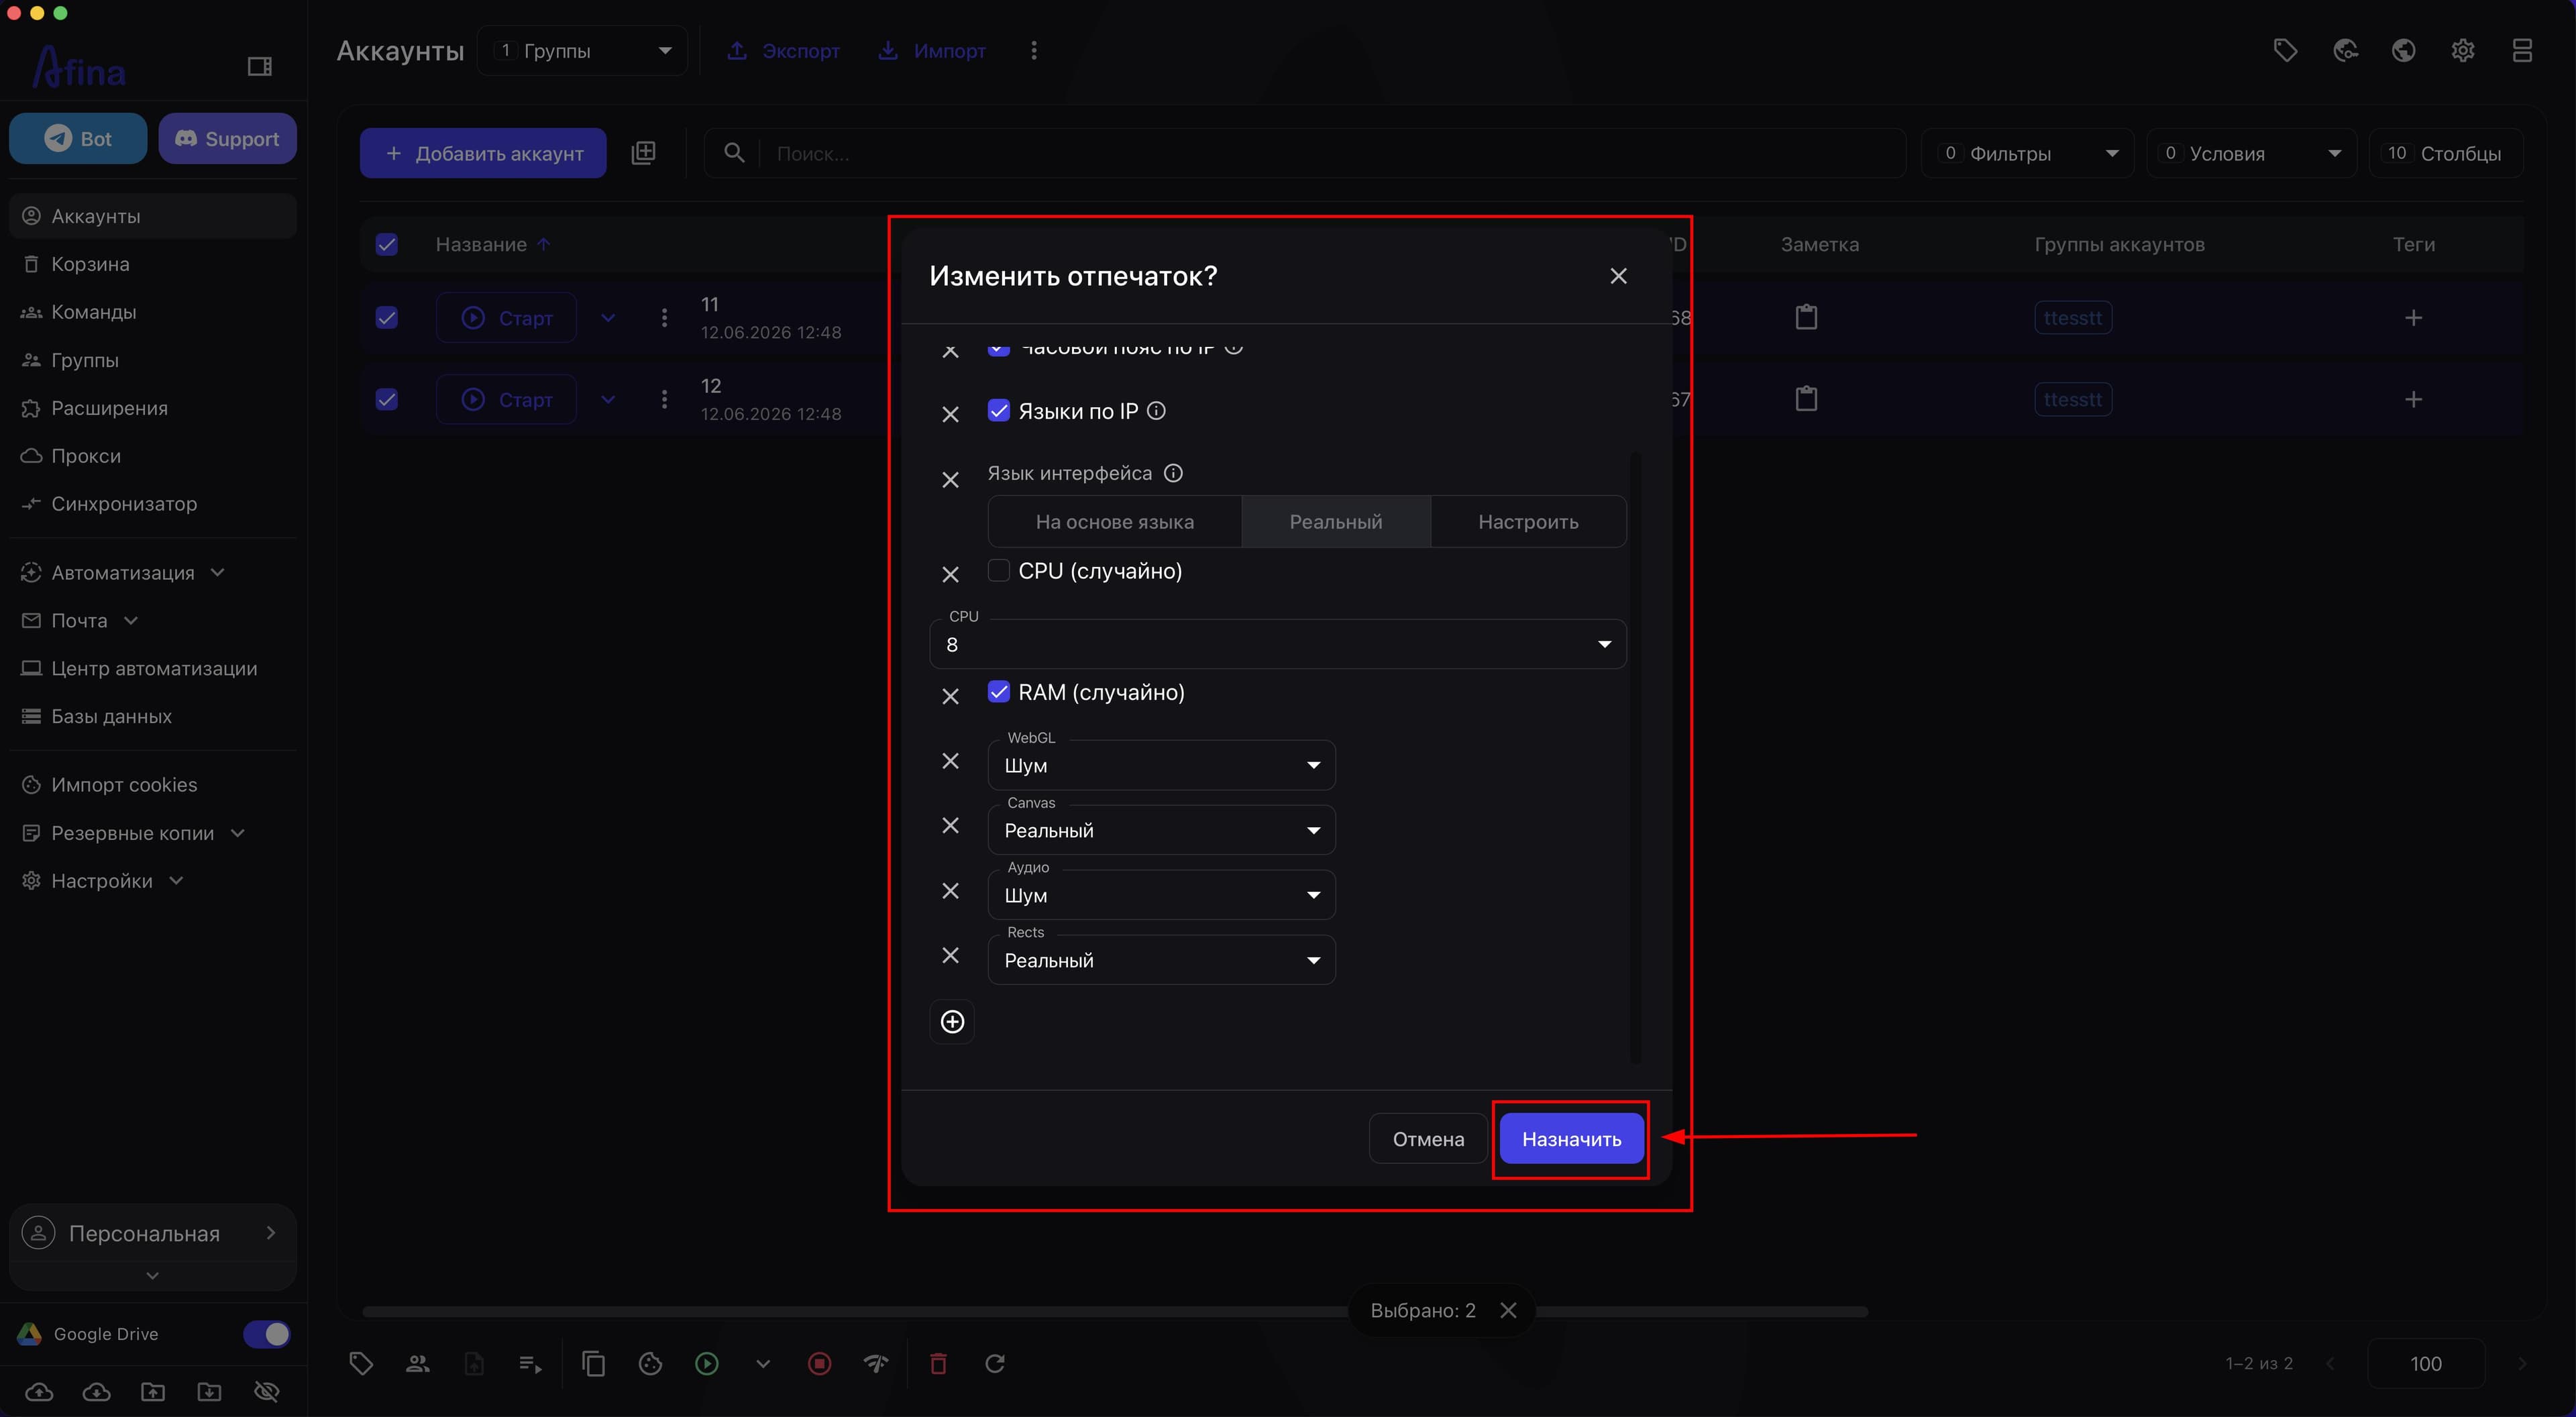Remove the WebGL parameter row
Screen dimensions: 2576x1417
click(950, 761)
